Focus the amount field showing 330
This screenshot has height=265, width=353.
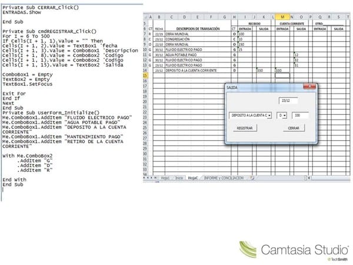[300, 115]
